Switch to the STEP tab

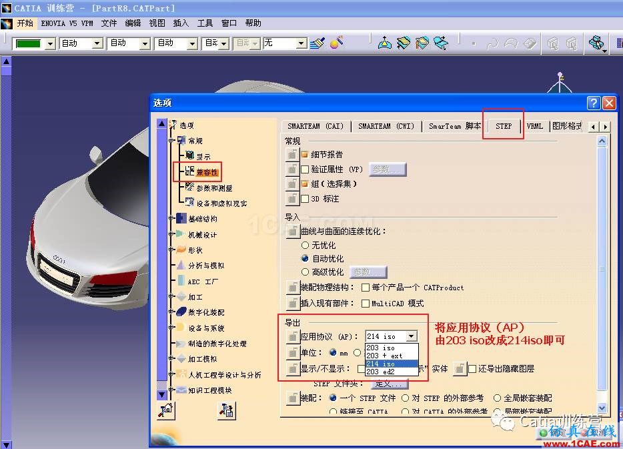click(x=504, y=126)
